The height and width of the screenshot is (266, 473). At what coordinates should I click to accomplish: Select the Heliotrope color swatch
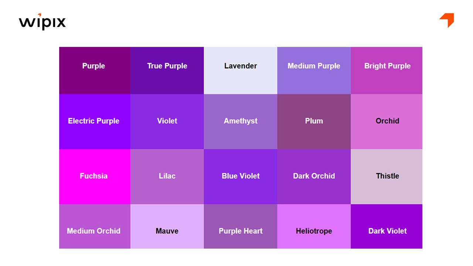314,226
